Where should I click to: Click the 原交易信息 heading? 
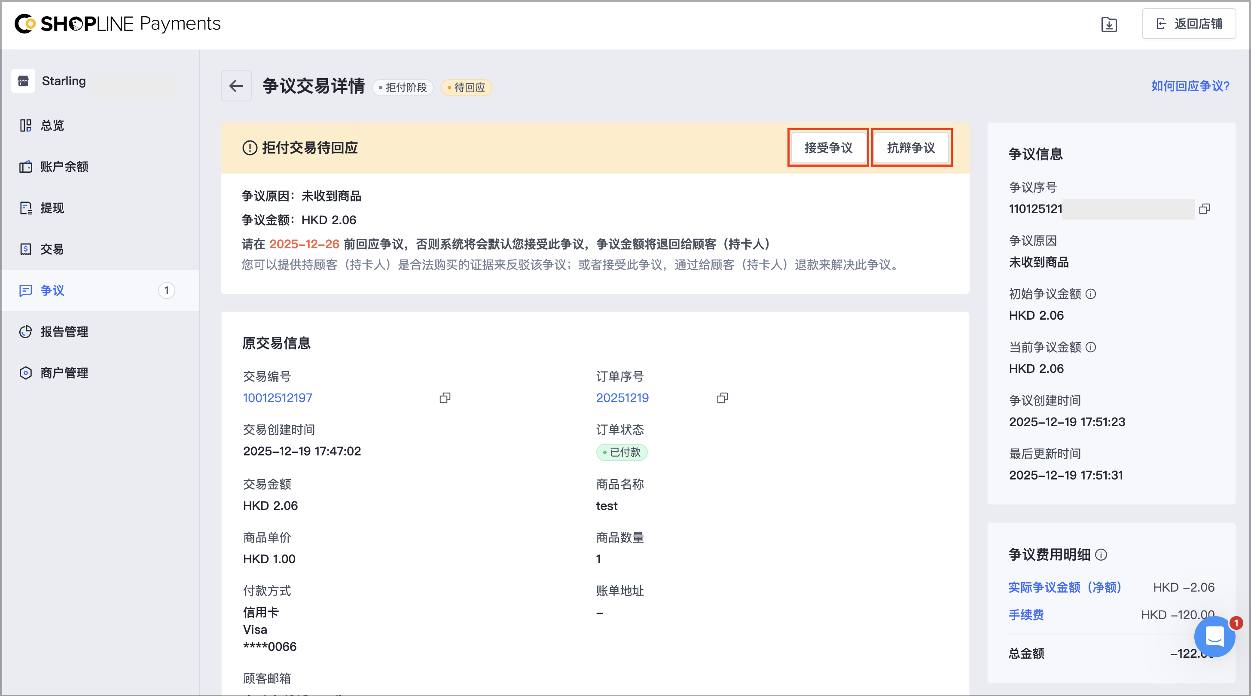point(276,343)
